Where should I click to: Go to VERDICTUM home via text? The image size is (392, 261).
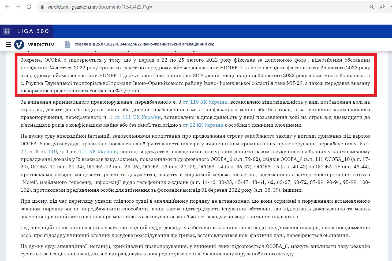coord(41,45)
